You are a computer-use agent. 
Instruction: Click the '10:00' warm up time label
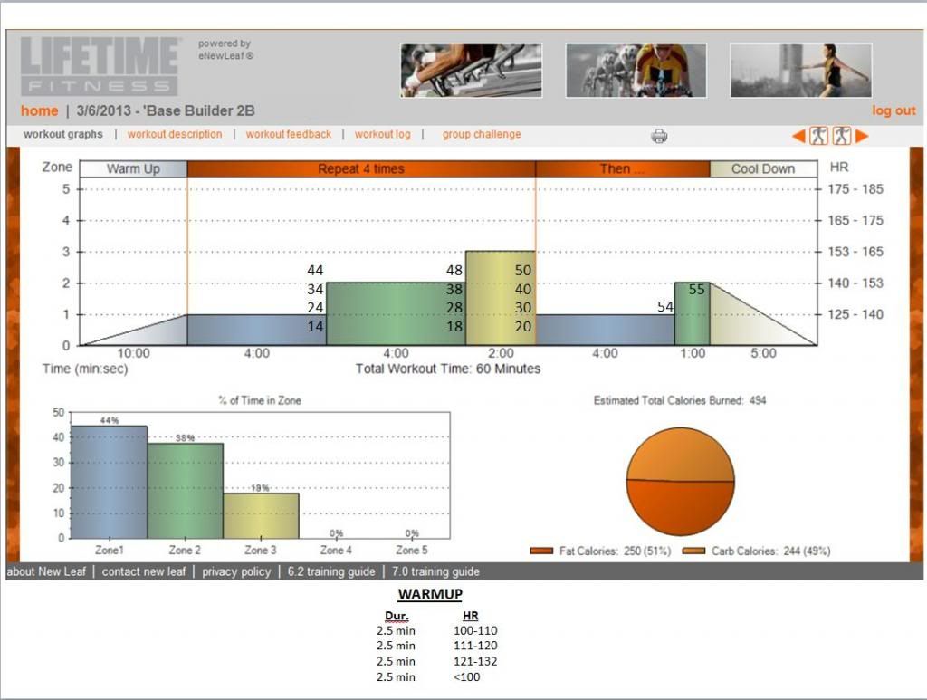[134, 353]
